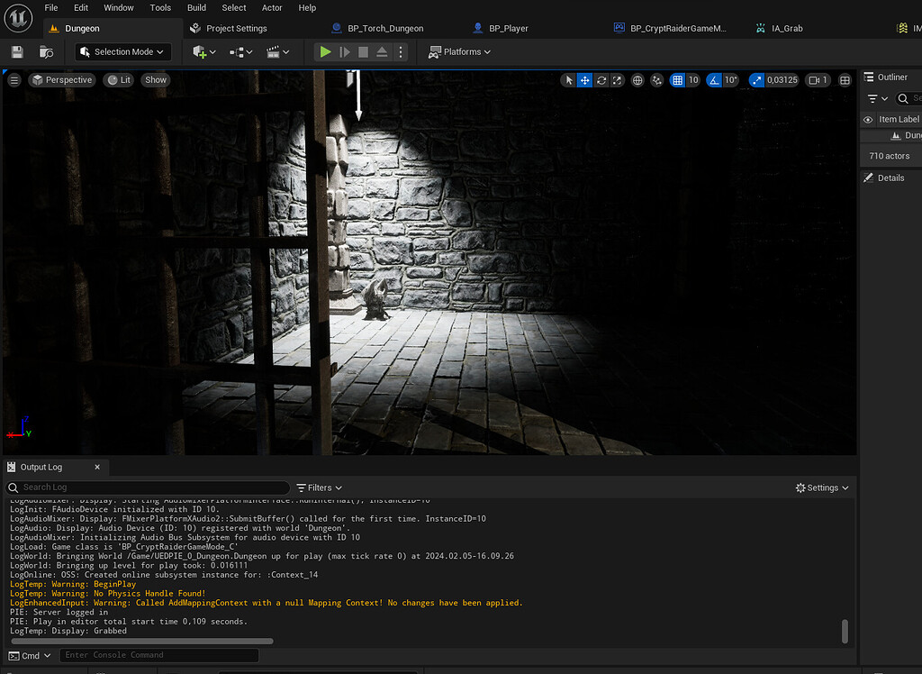This screenshot has width=922, height=674.
Task: Toggle grid snapping in the viewport
Action: 678,80
